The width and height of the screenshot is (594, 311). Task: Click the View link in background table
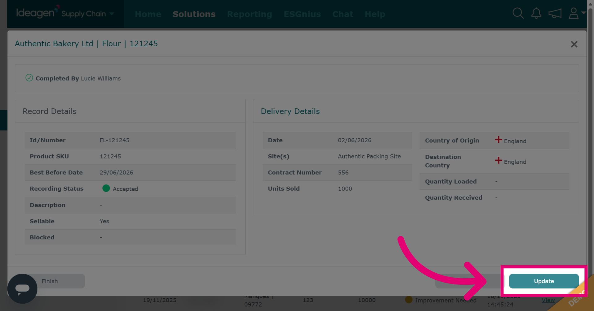(x=548, y=300)
